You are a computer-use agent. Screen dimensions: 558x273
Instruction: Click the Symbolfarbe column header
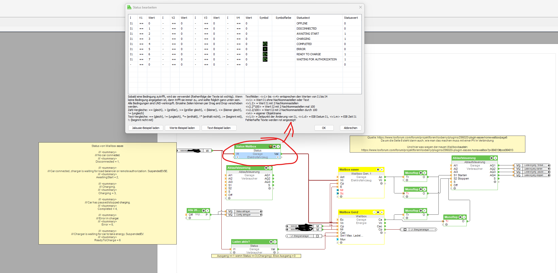click(x=283, y=18)
